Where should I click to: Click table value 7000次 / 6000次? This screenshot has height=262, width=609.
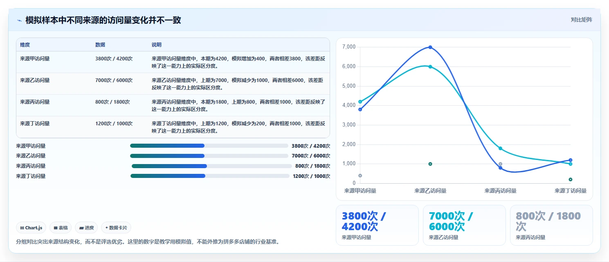tap(114, 80)
